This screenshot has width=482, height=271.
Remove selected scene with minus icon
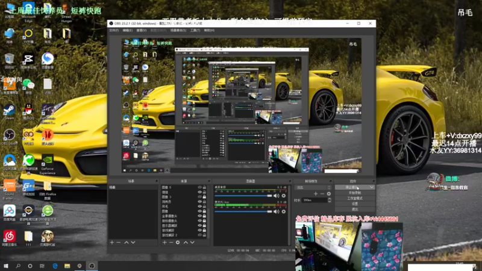pyautogui.click(x=119, y=243)
